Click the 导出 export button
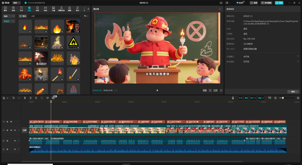Screen dimensions: 302x165 279,3
